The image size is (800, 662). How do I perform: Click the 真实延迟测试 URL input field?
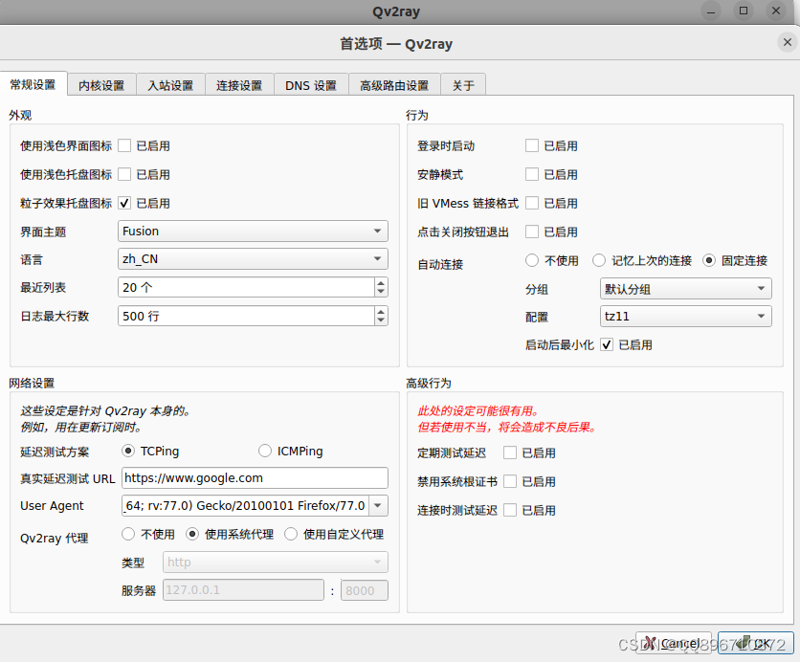(256, 478)
